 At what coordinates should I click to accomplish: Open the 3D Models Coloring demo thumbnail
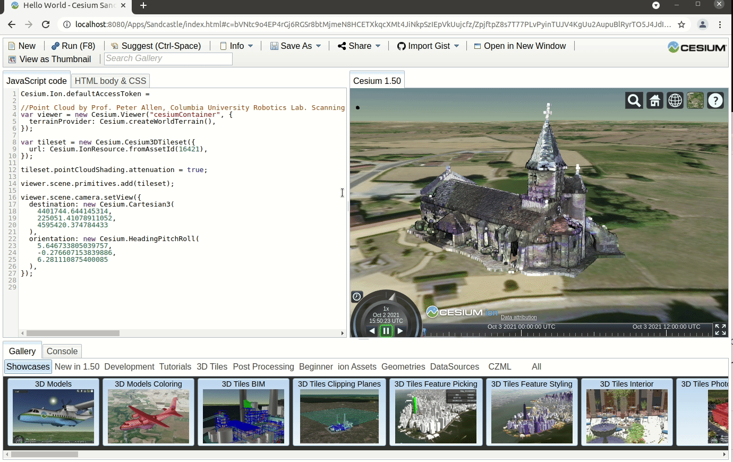pyautogui.click(x=148, y=412)
